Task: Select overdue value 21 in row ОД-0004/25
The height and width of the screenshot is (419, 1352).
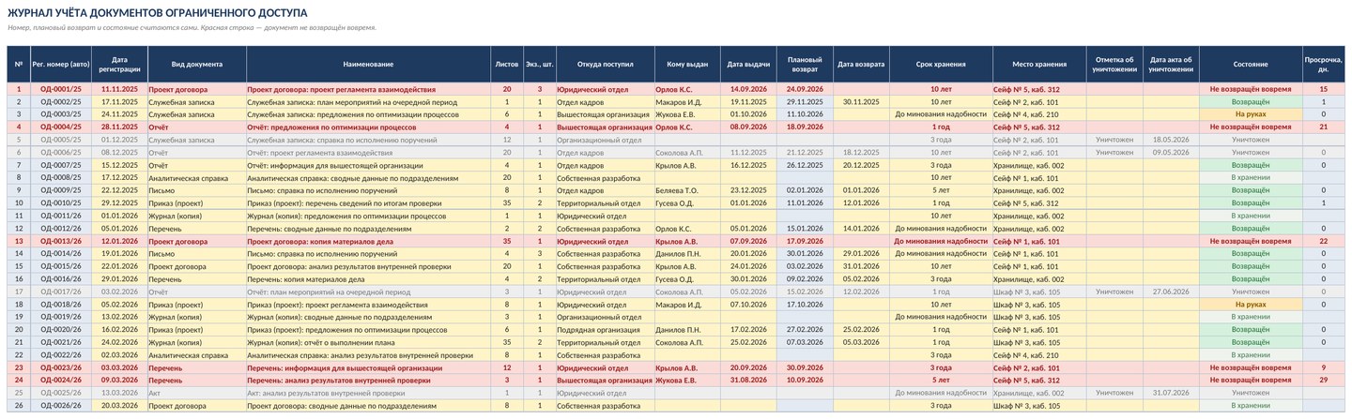Action: 1323,127
